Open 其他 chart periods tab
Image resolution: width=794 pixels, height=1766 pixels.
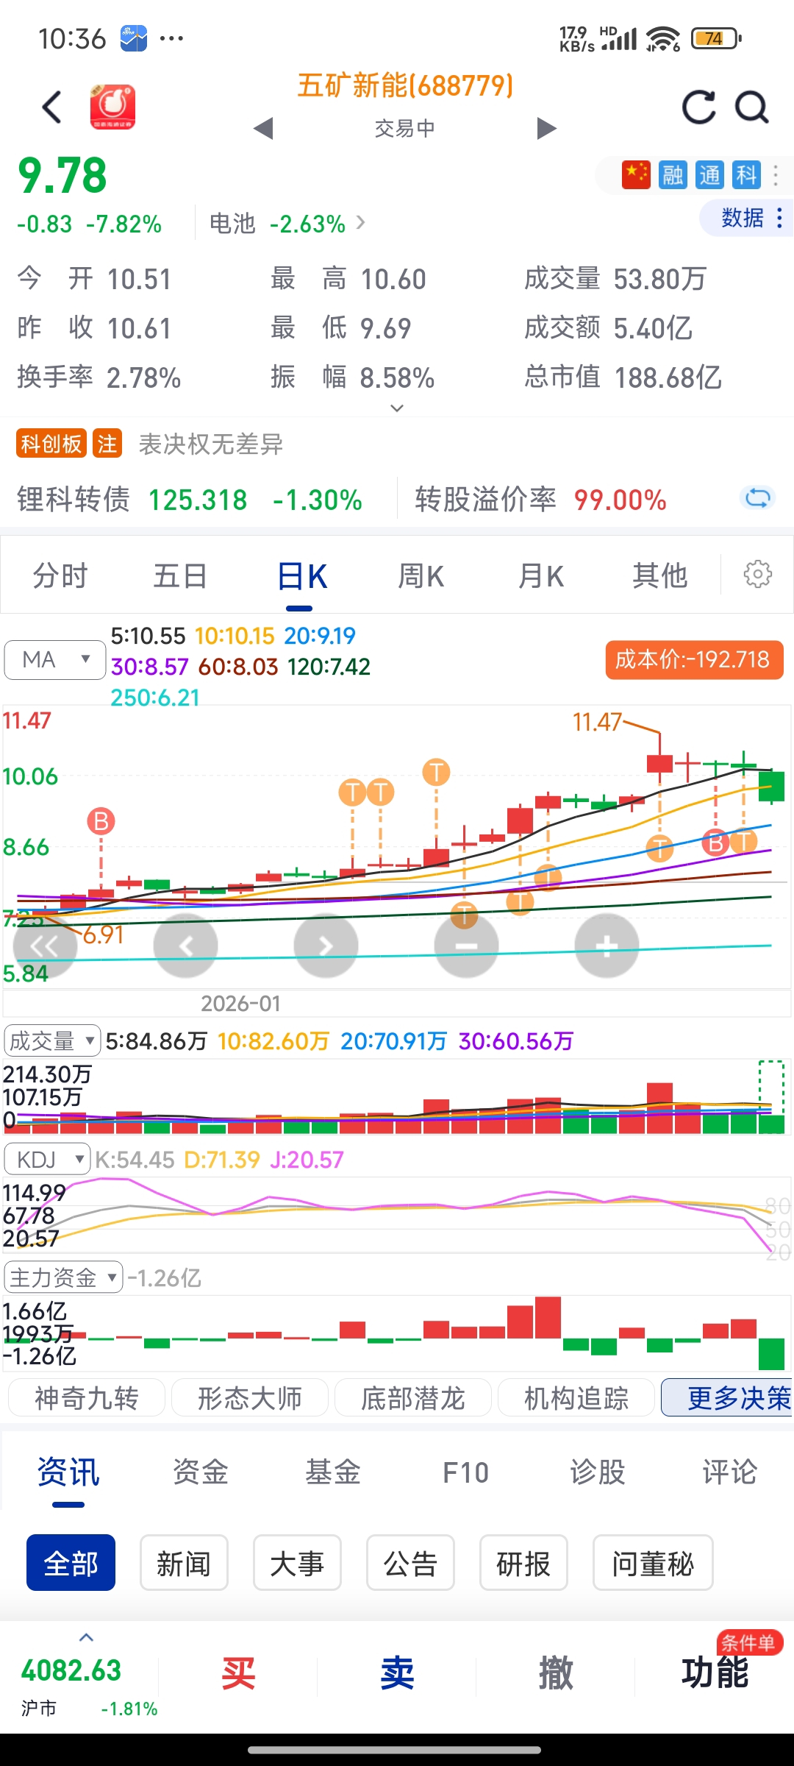660,576
